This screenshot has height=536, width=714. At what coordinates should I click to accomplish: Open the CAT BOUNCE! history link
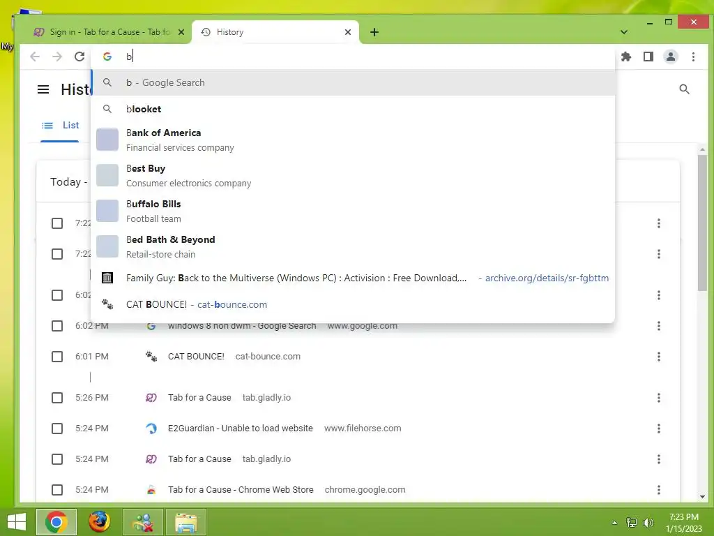click(196, 357)
